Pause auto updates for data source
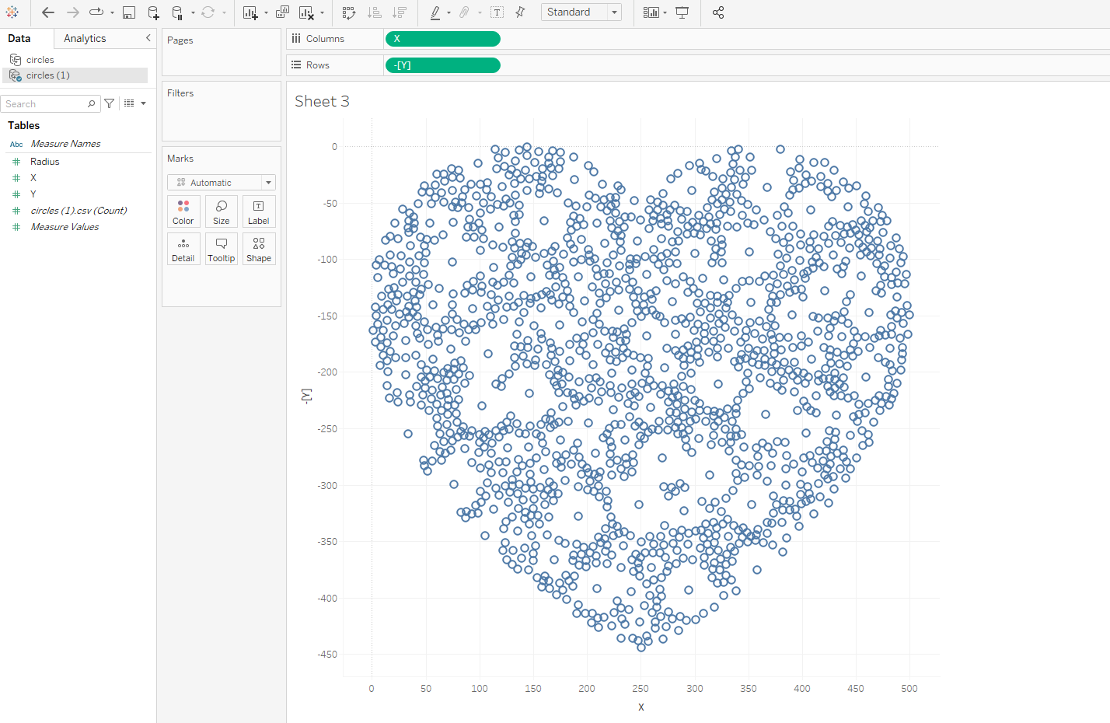This screenshot has height=723, width=1110. tap(177, 12)
